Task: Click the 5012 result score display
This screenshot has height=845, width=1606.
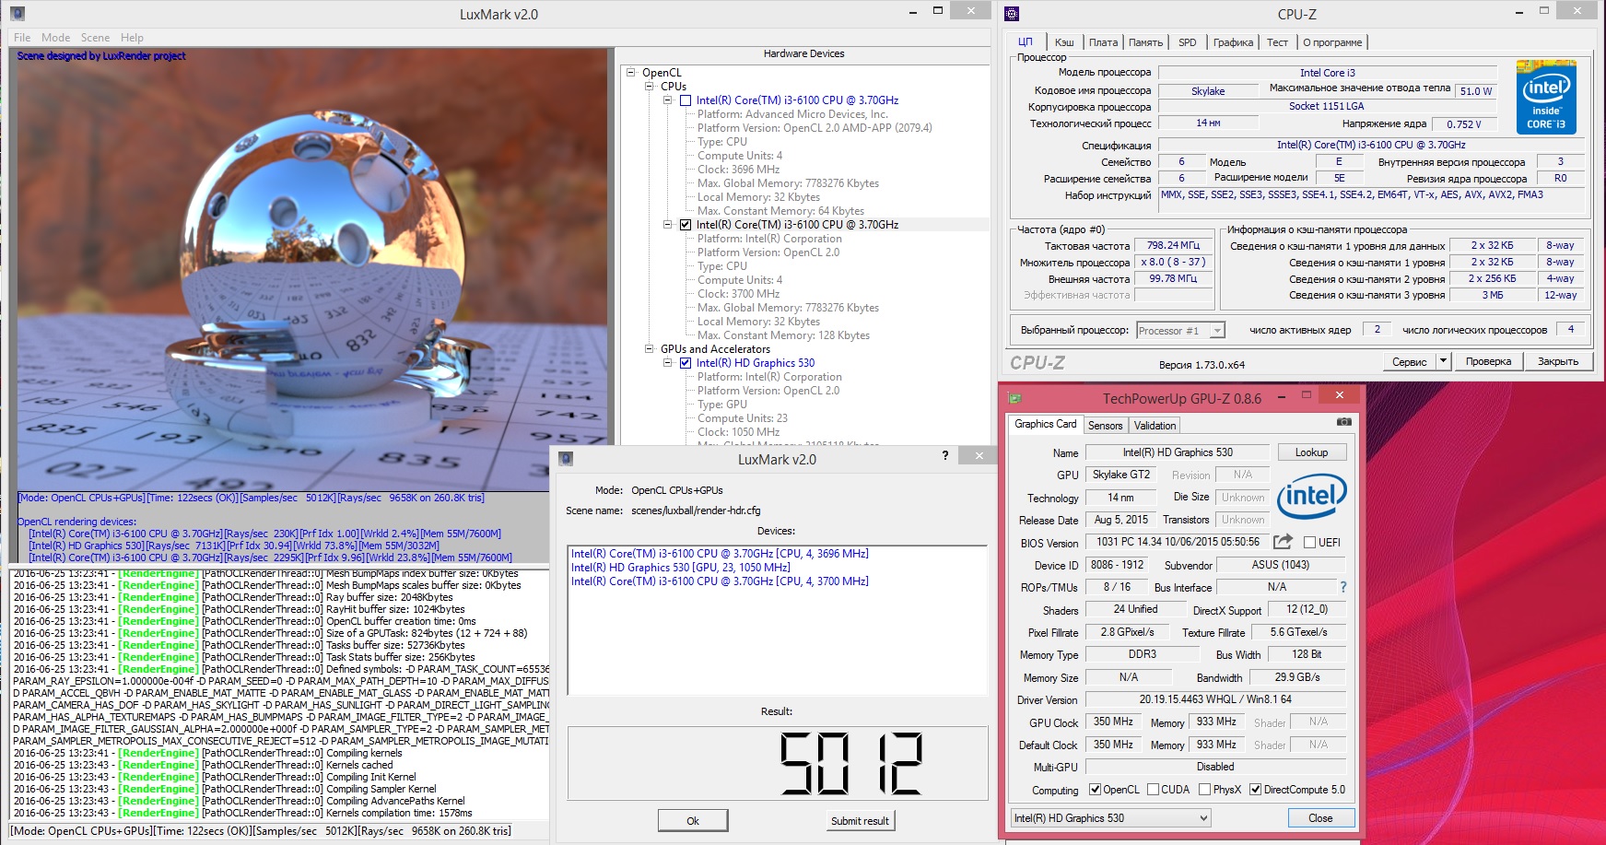Action: click(x=777, y=763)
